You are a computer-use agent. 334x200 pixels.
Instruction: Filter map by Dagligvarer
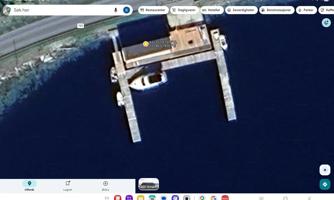184,10
